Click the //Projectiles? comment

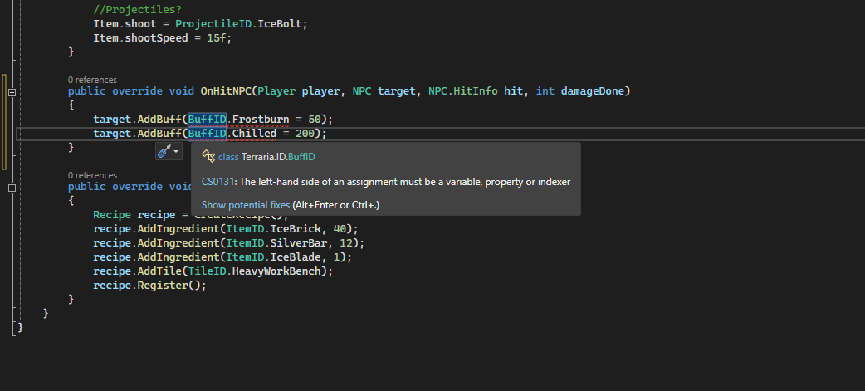click(137, 9)
